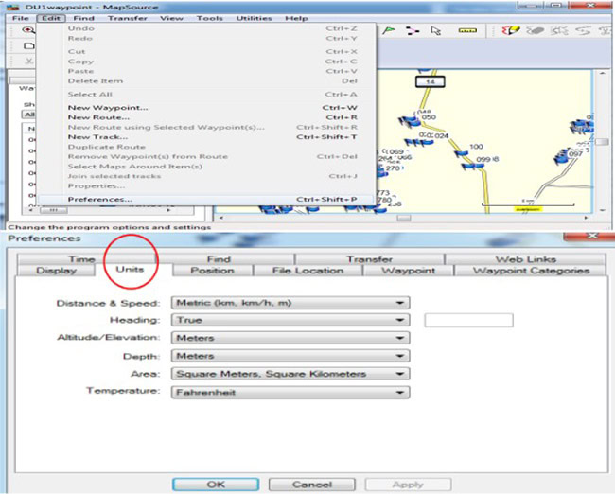Open the View menu
This screenshot has height=494, width=615.
point(171,18)
